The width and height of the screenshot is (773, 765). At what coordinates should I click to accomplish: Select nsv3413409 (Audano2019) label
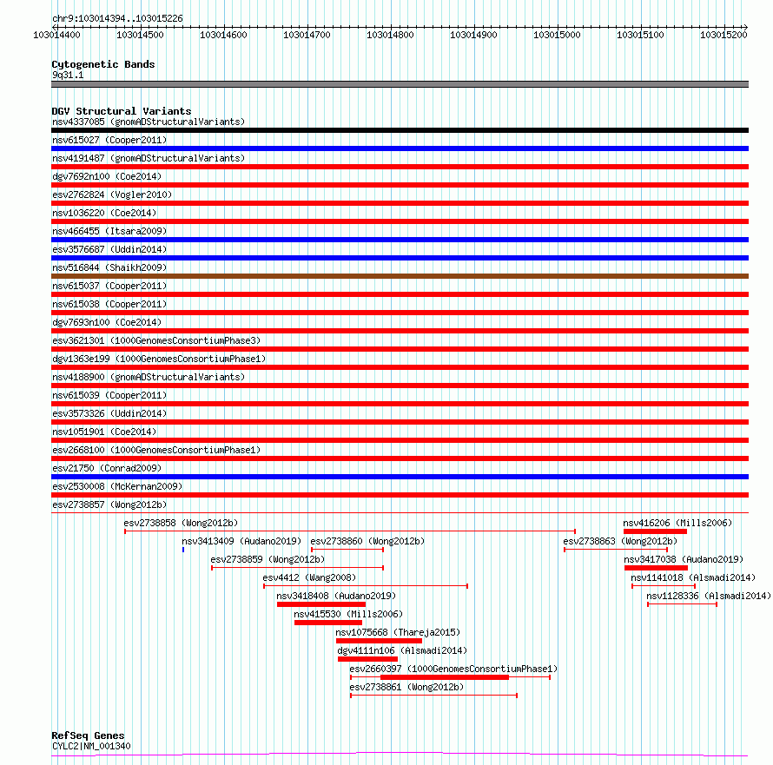tap(241, 541)
